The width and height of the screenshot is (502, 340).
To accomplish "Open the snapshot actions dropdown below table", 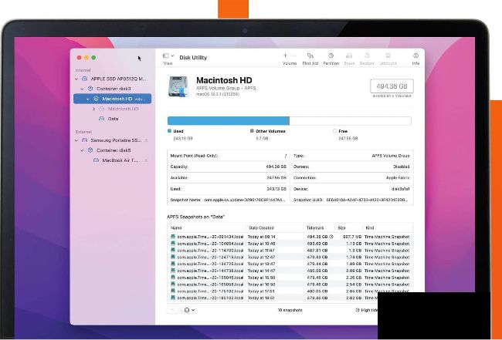I will point(188,310).
